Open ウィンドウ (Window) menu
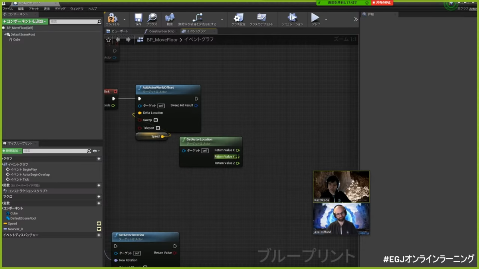This screenshot has width=479, height=269. pyautogui.click(x=77, y=9)
